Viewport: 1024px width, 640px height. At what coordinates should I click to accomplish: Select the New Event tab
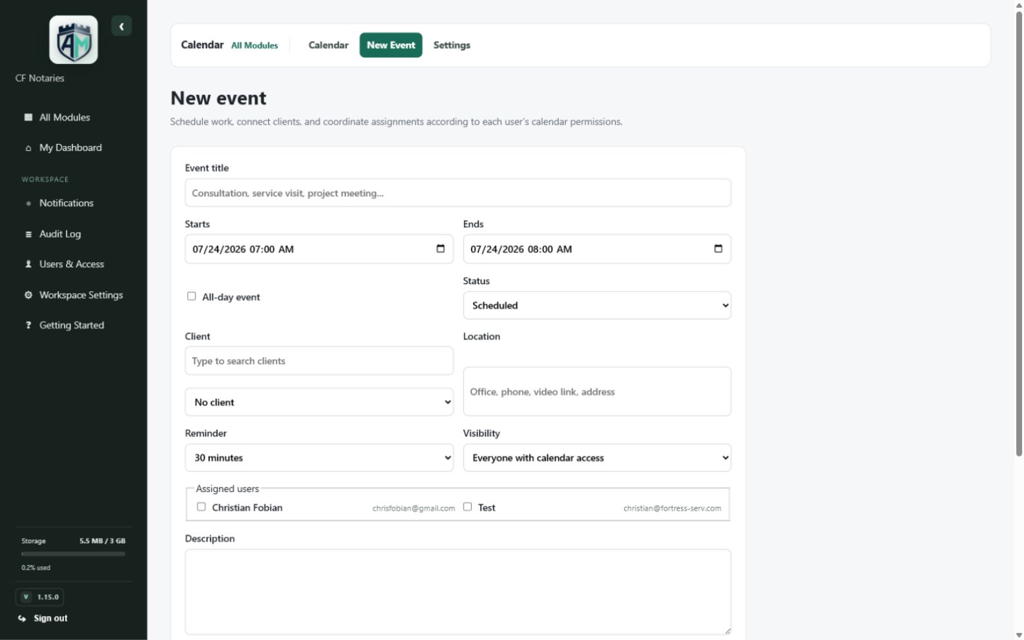(391, 45)
